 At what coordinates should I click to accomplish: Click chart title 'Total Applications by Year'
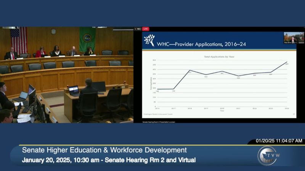click(219, 57)
